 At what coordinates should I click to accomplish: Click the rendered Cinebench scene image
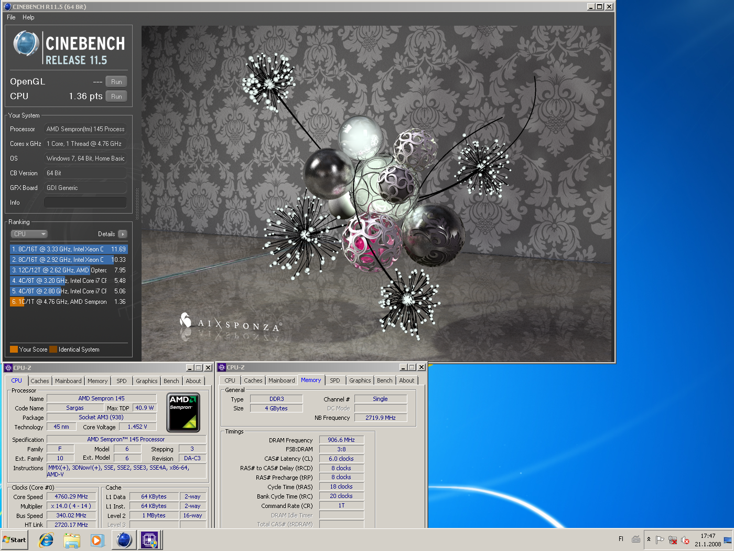click(x=376, y=193)
